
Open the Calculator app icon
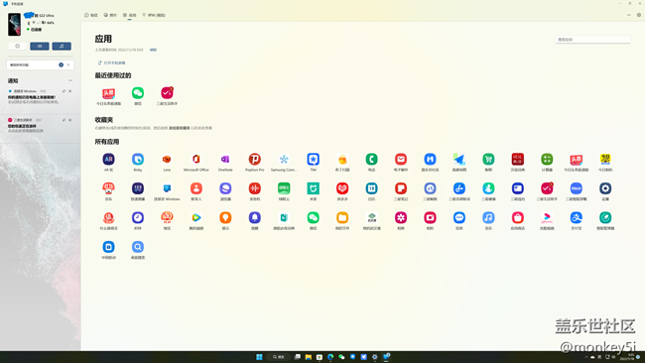click(x=547, y=159)
